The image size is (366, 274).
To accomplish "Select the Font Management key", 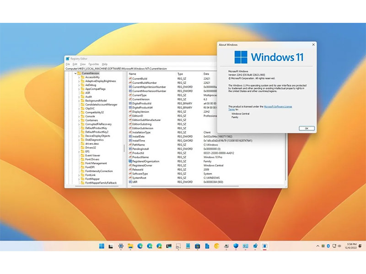I will coord(96,163).
